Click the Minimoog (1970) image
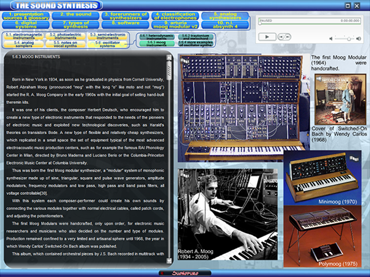The height and width of the screenshot is (277, 370). pos(323,178)
